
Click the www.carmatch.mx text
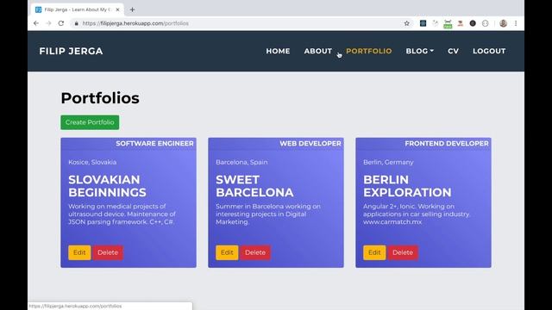tap(392, 222)
